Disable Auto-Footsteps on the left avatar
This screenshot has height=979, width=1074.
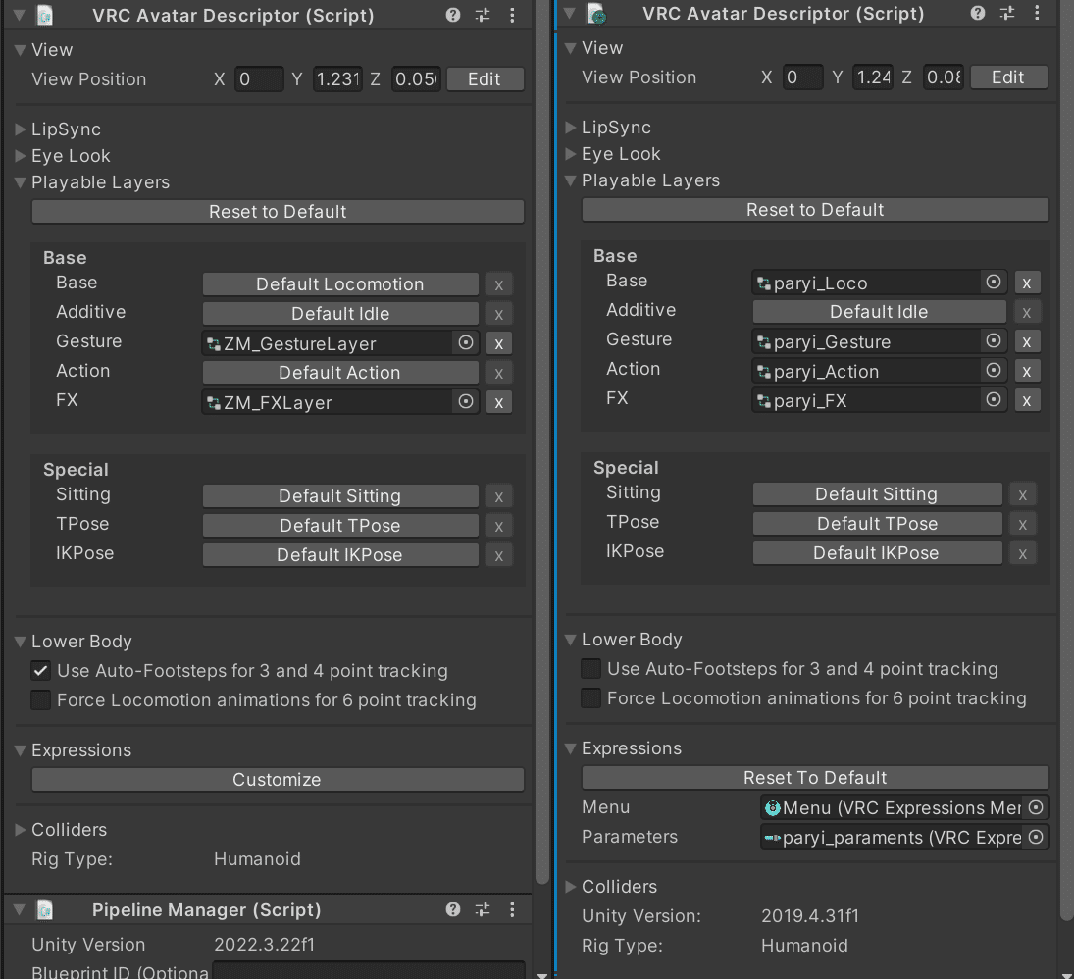[x=40, y=670]
